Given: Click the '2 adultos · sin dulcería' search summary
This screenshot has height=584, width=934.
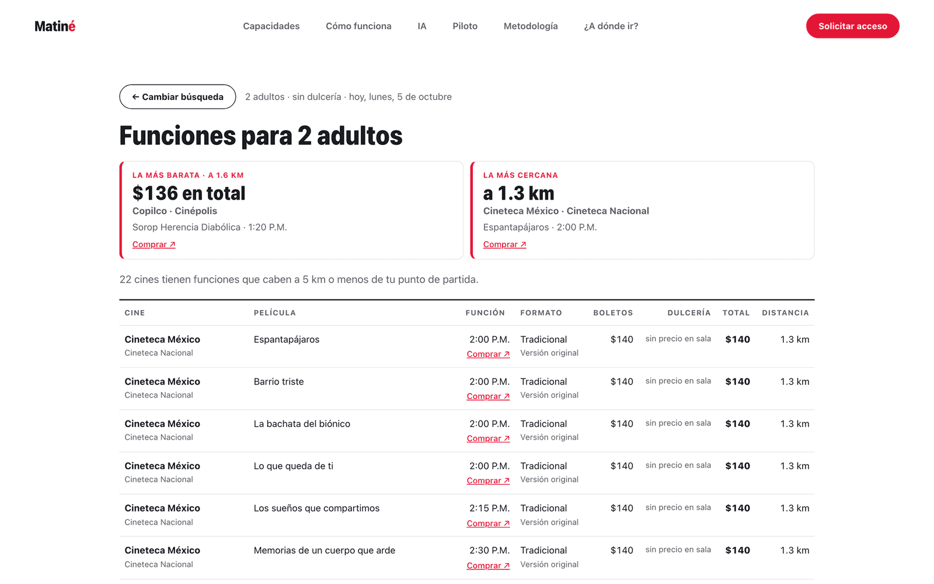Looking at the screenshot, I should [348, 97].
